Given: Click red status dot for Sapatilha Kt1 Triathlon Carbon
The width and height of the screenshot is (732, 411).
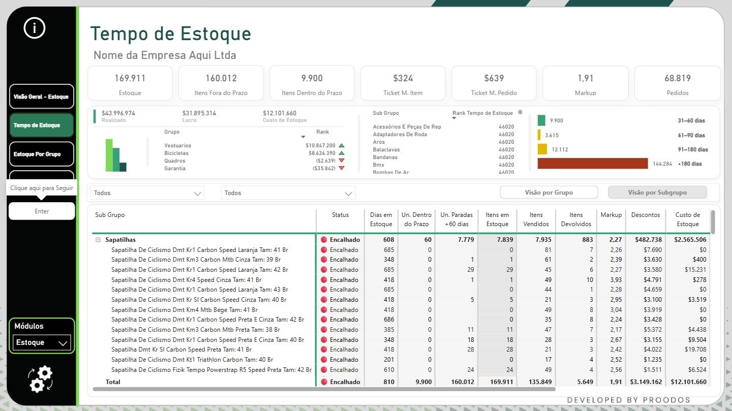Looking at the screenshot, I should 324,360.
